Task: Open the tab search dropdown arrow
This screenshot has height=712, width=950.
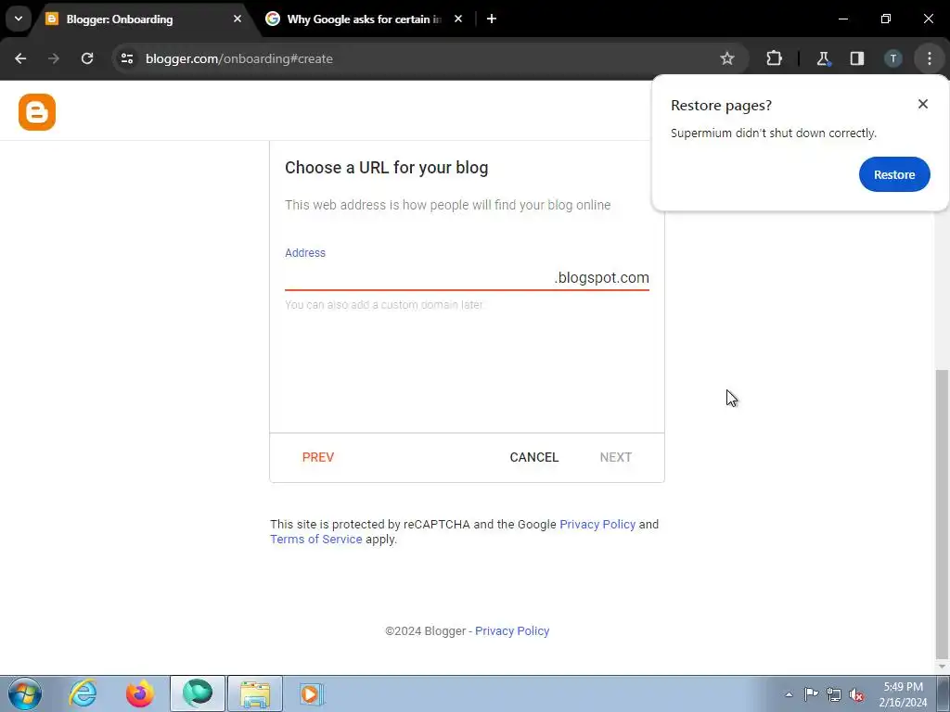Action: (x=19, y=19)
